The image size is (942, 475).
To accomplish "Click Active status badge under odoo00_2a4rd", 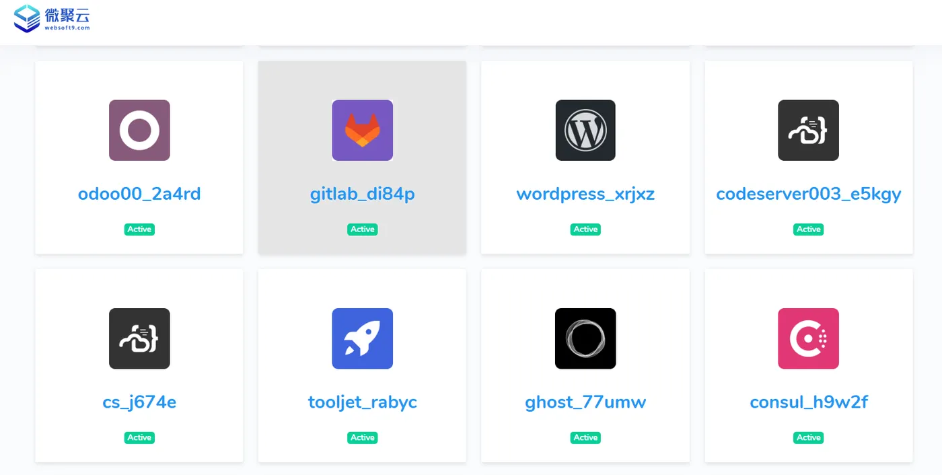I will click(x=139, y=229).
